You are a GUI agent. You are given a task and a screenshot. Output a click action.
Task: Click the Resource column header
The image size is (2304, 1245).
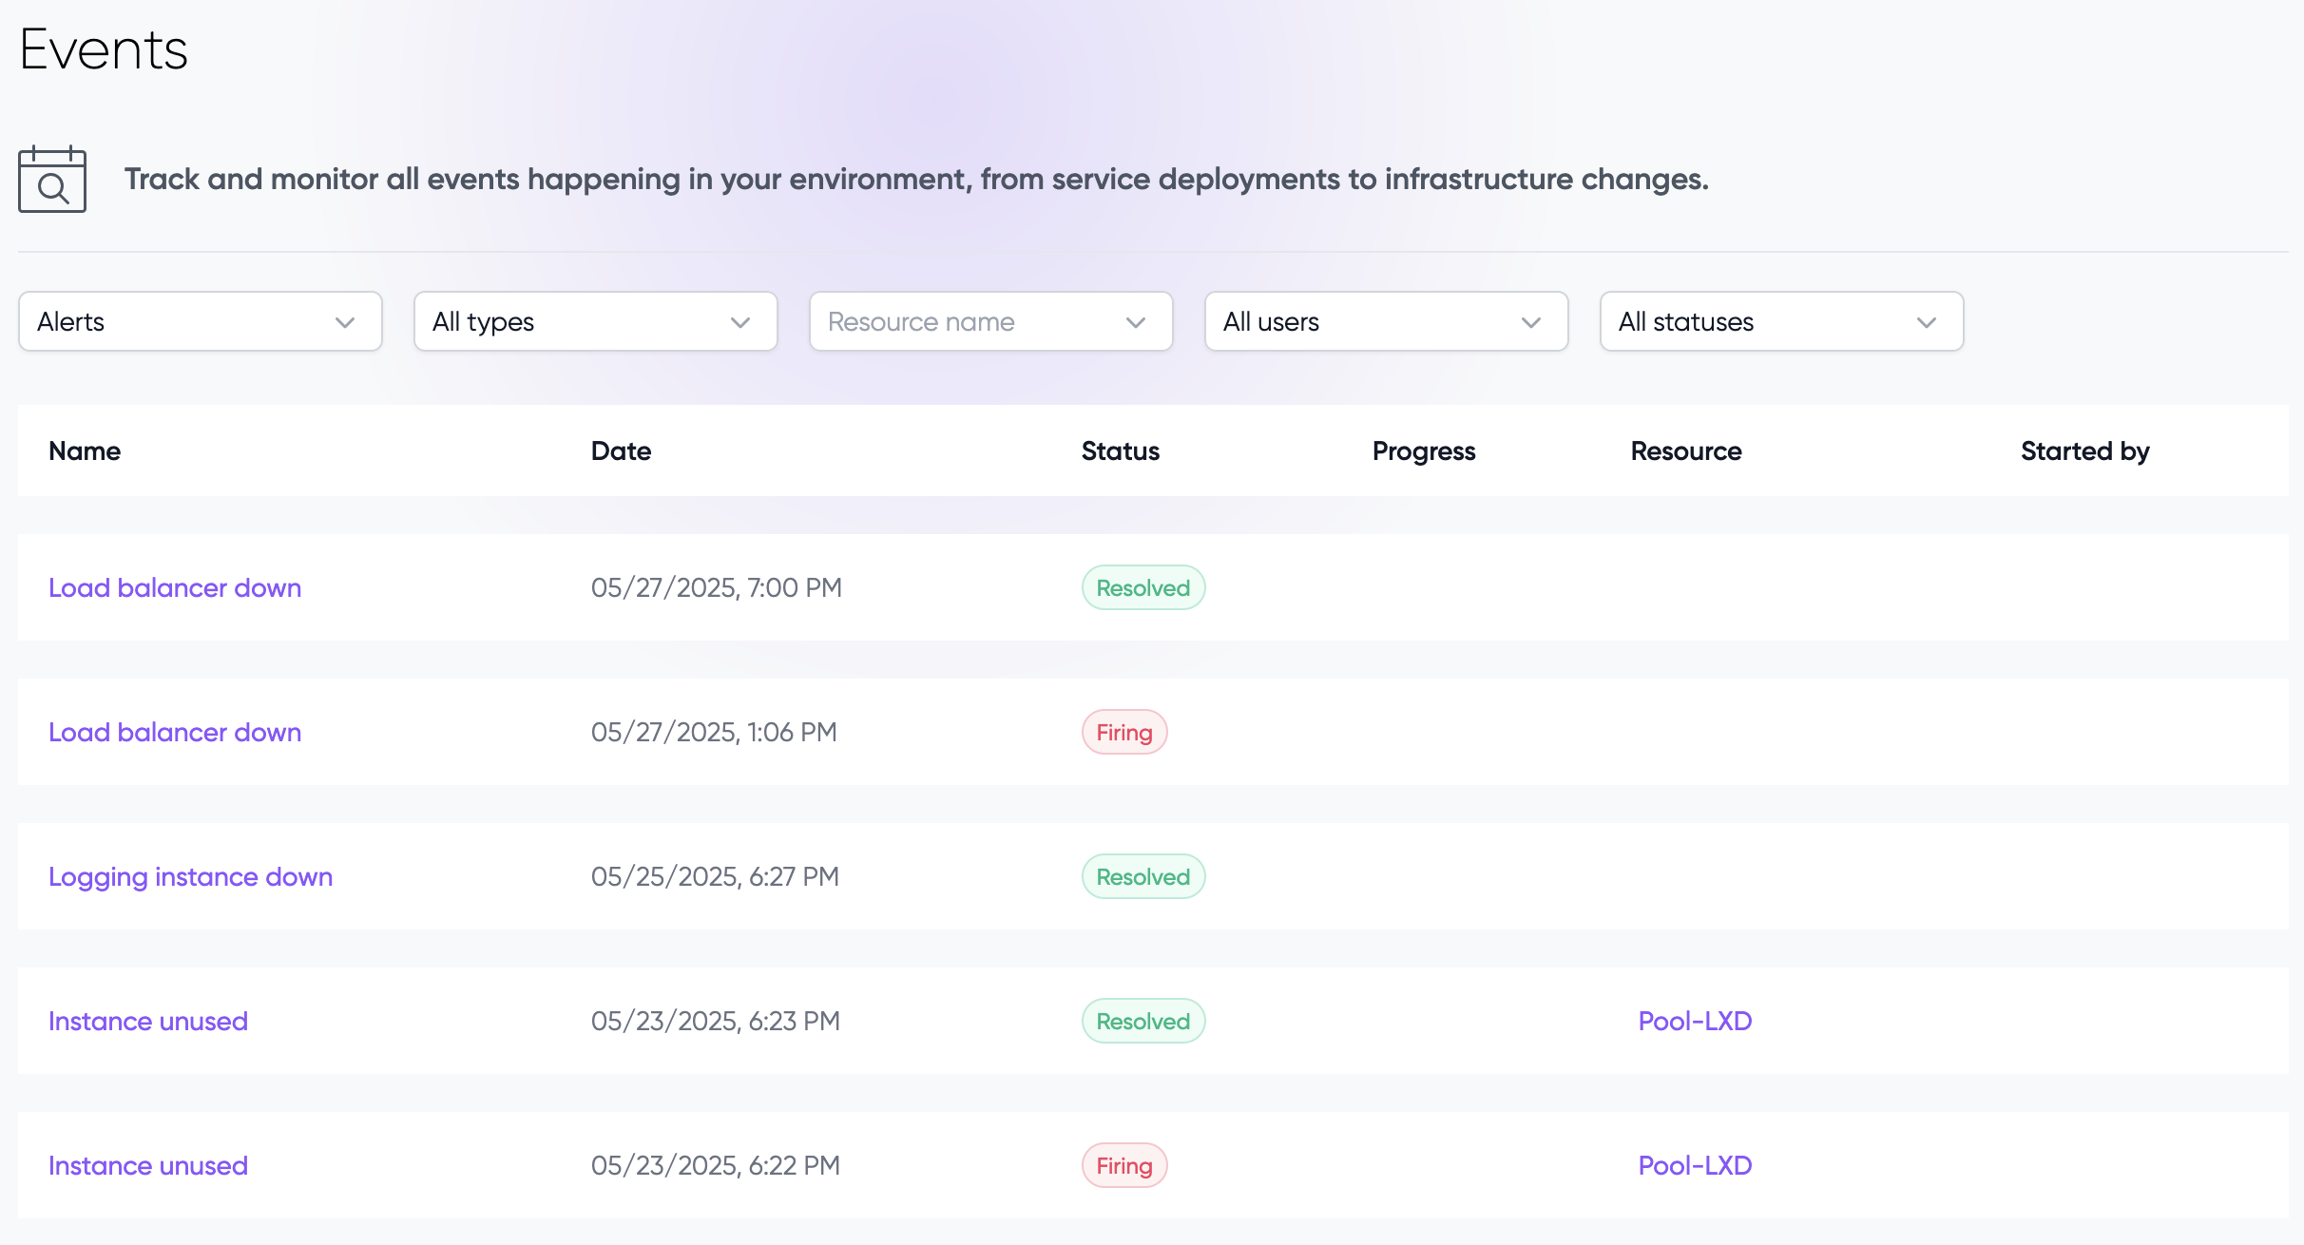(x=1686, y=451)
